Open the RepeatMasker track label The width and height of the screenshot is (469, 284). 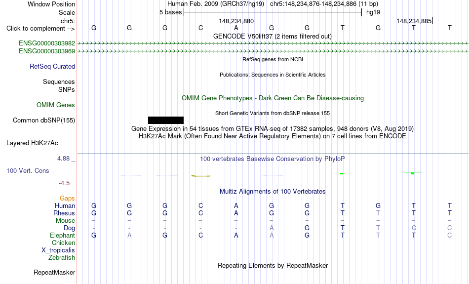pos(54,272)
